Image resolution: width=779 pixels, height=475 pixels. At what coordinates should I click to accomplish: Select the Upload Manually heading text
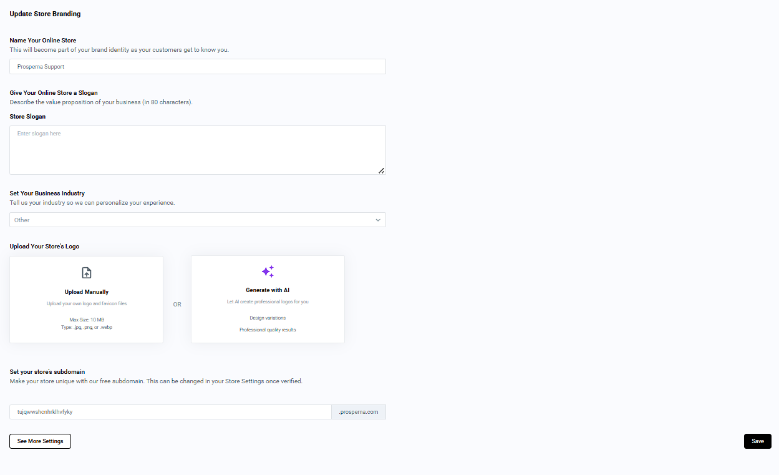[x=87, y=292]
